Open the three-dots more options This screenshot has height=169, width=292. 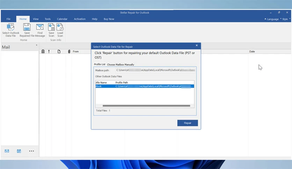click(31, 151)
